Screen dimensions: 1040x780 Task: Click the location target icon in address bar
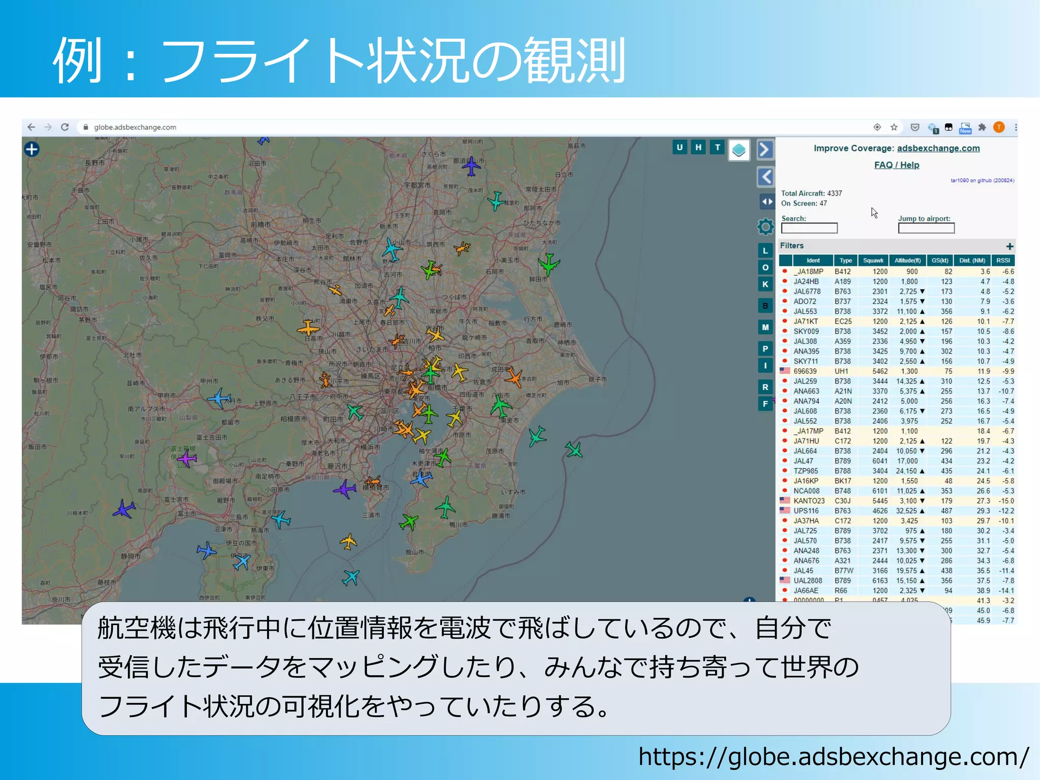877,127
